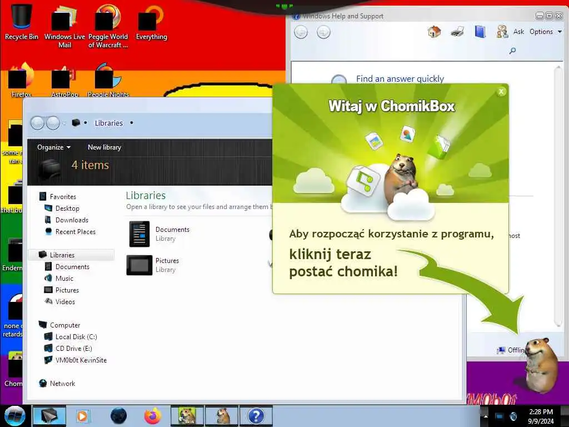Click the Explorer forward button

[53, 123]
